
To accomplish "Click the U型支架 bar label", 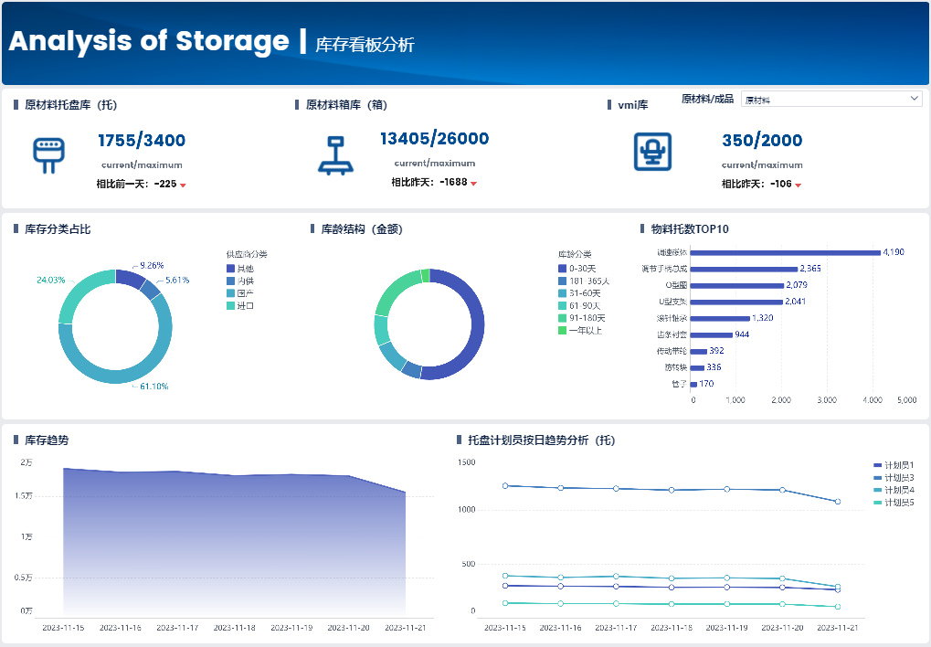I will point(672,302).
